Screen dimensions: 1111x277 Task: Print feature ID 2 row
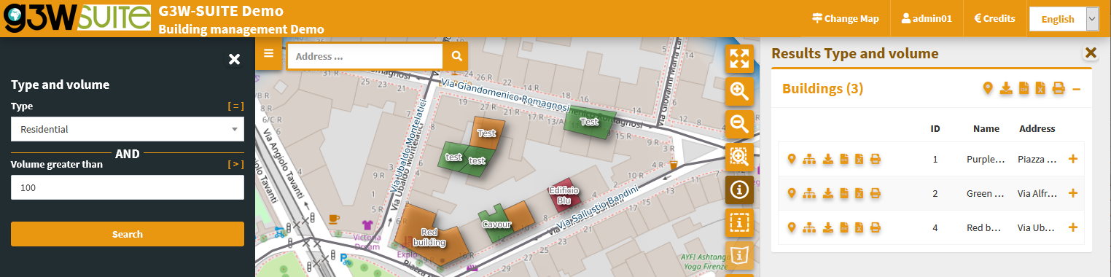point(876,193)
